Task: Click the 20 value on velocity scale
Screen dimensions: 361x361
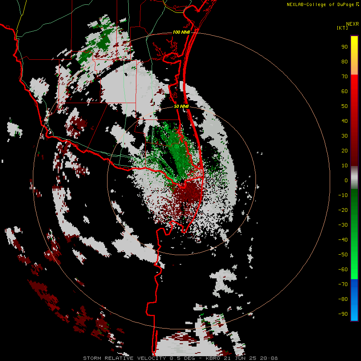Action: click(x=345, y=151)
